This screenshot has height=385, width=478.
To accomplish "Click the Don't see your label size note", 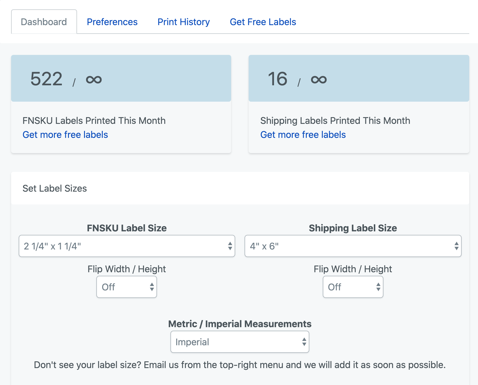I will [x=240, y=365].
